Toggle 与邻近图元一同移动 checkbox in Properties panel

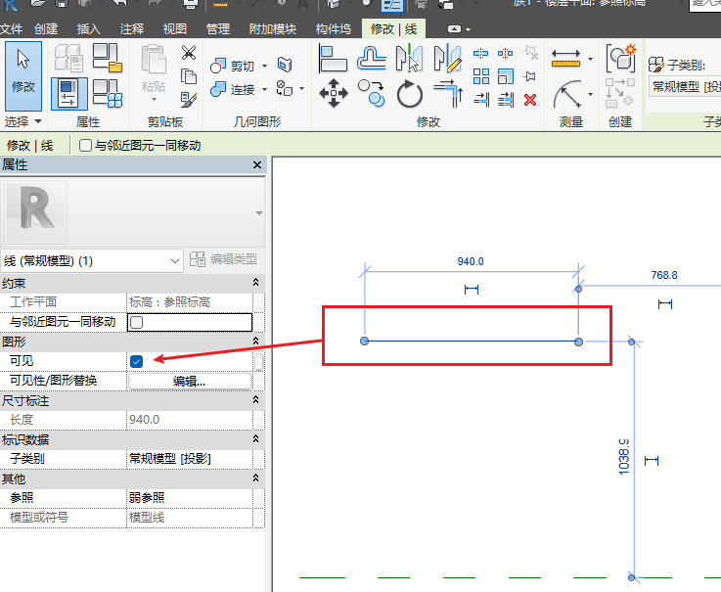[137, 323]
